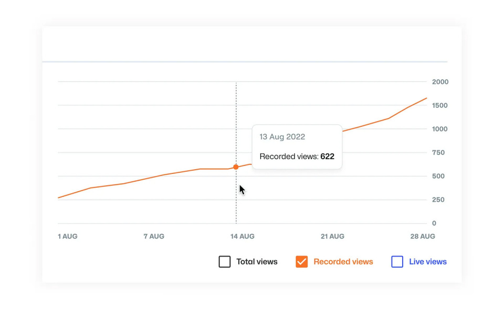The image size is (504, 309).
Task: Click the Total views legend label
Action: click(257, 262)
